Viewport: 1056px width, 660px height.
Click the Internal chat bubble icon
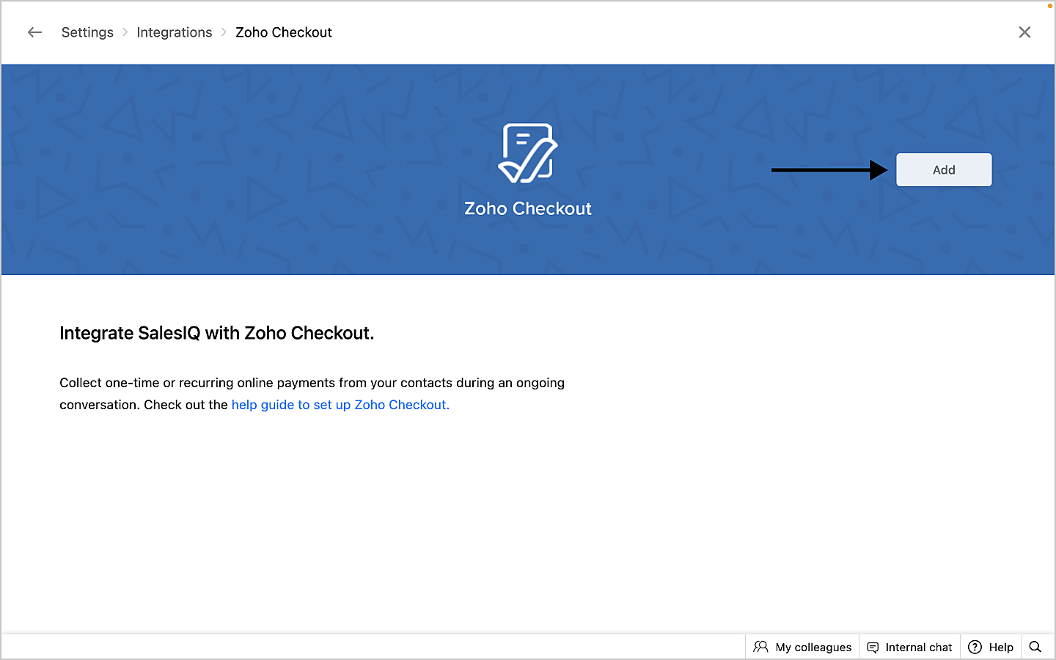[x=873, y=648]
